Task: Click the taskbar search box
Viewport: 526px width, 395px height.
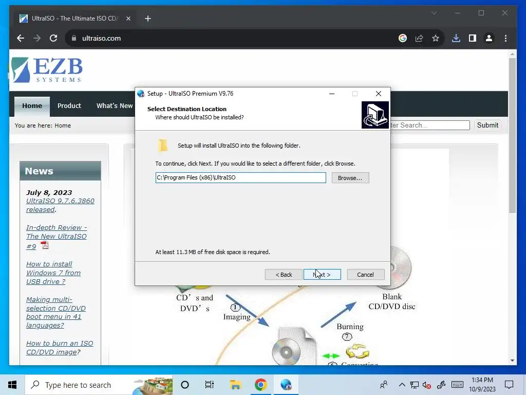Action: [x=99, y=385]
